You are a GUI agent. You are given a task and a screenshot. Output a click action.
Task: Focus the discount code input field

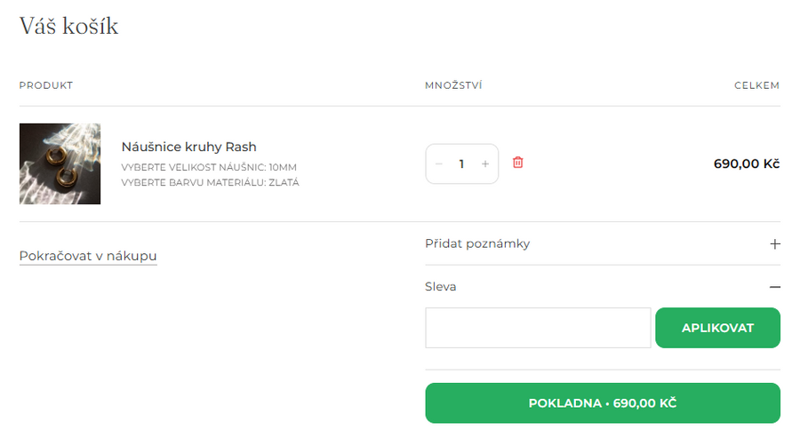538,328
